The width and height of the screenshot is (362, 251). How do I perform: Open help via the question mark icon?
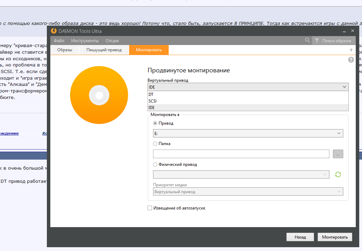coord(351,60)
